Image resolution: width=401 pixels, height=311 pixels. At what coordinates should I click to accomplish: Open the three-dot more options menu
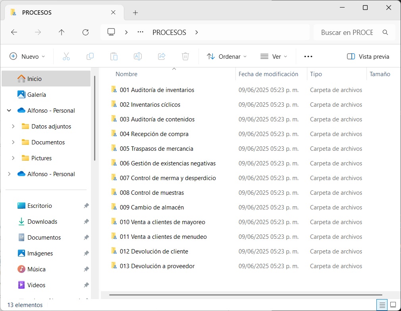coord(308,56)
